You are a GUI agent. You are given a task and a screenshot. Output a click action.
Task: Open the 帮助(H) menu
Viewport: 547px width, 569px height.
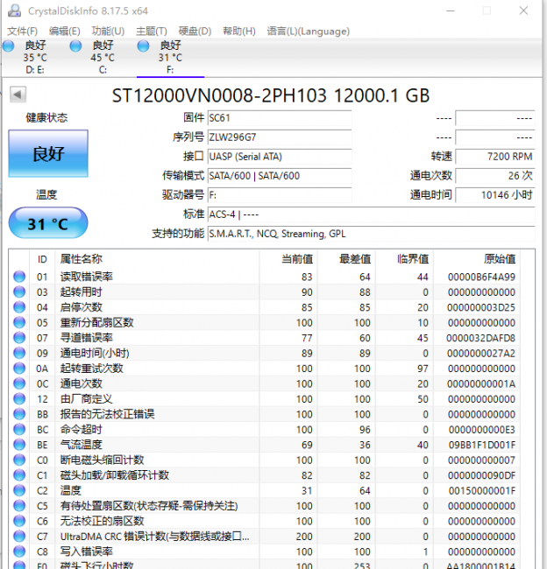click(239, 32)
